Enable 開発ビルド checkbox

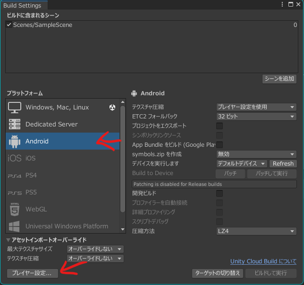[220, 193]
